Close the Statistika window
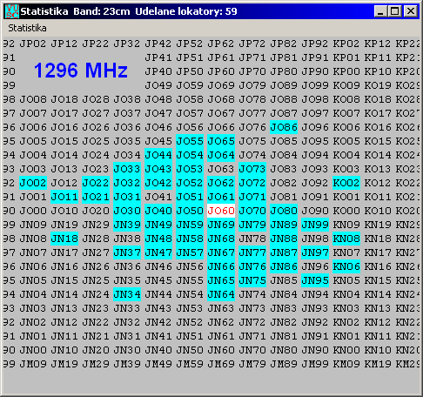 [411, 11]
